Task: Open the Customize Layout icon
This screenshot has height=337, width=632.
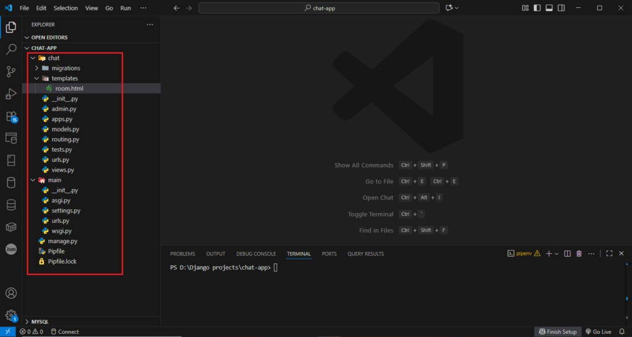Action: coord(525,8)
